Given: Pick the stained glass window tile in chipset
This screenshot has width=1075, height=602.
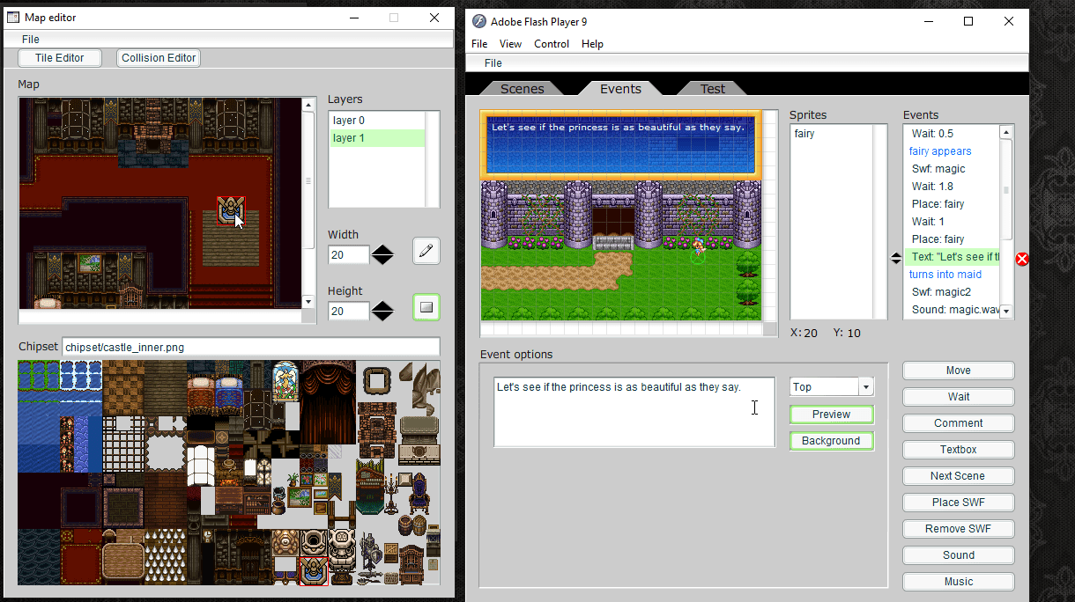Looking at the screenshot, I should pos(285,380).
